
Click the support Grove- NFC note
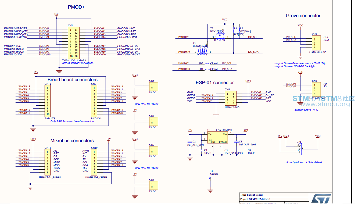[x=306, y=110]
